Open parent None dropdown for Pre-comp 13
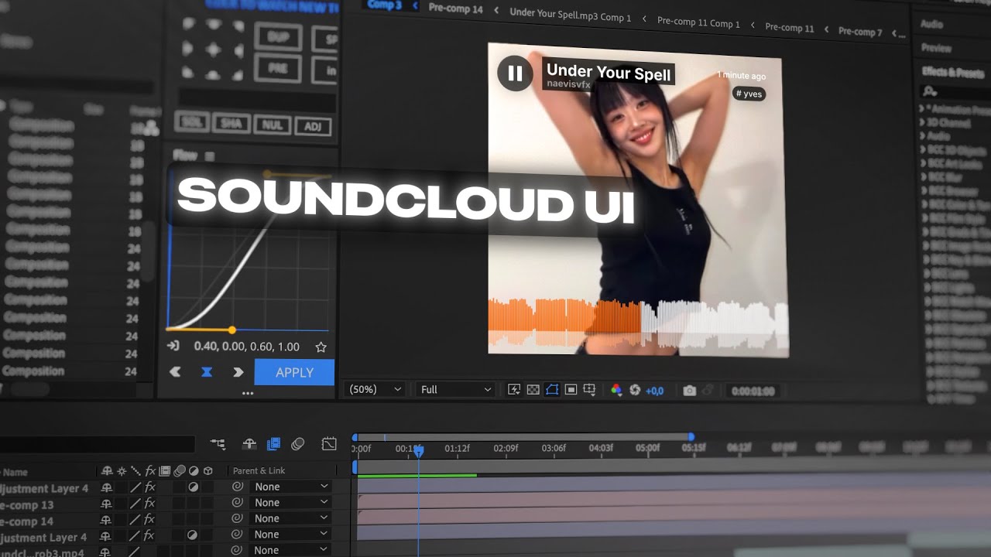 291,503
